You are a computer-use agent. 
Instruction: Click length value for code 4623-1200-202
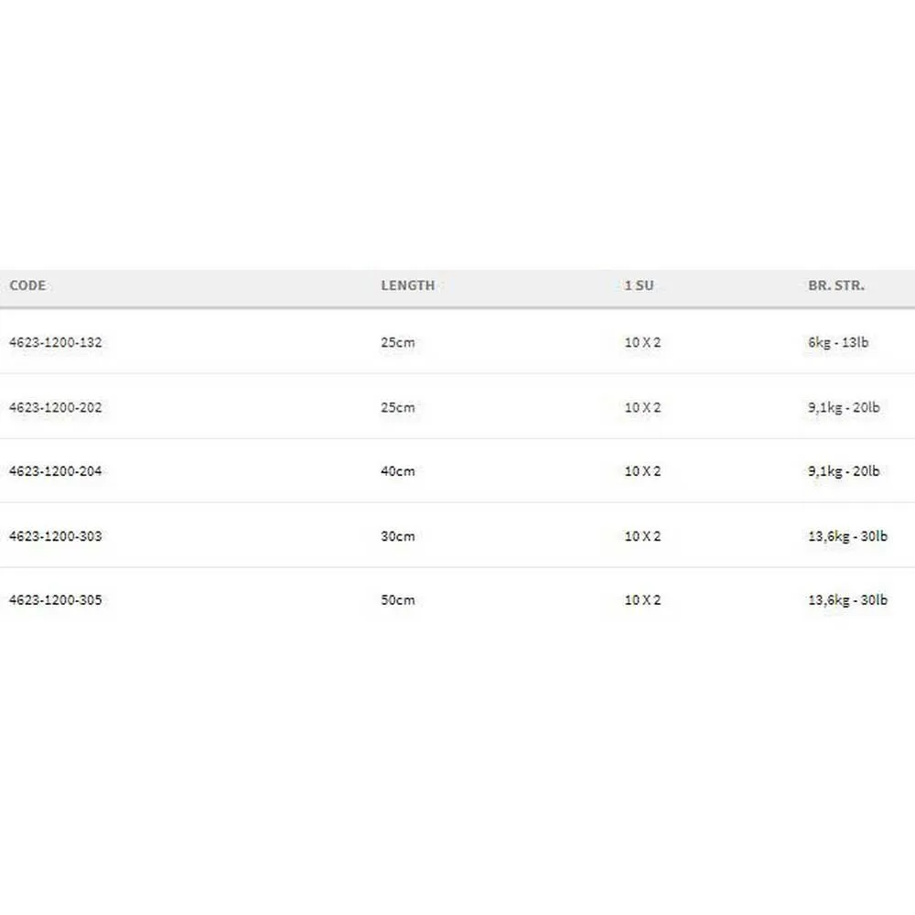[397, 407]
